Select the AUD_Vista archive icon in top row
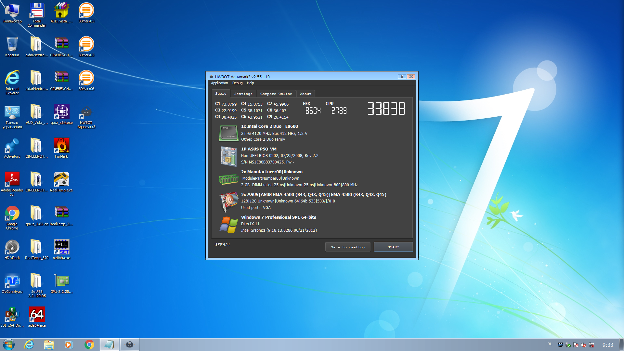 pos(61,13)
